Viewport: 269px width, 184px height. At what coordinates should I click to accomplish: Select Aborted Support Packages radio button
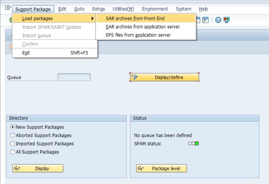(x=13, y=135)
